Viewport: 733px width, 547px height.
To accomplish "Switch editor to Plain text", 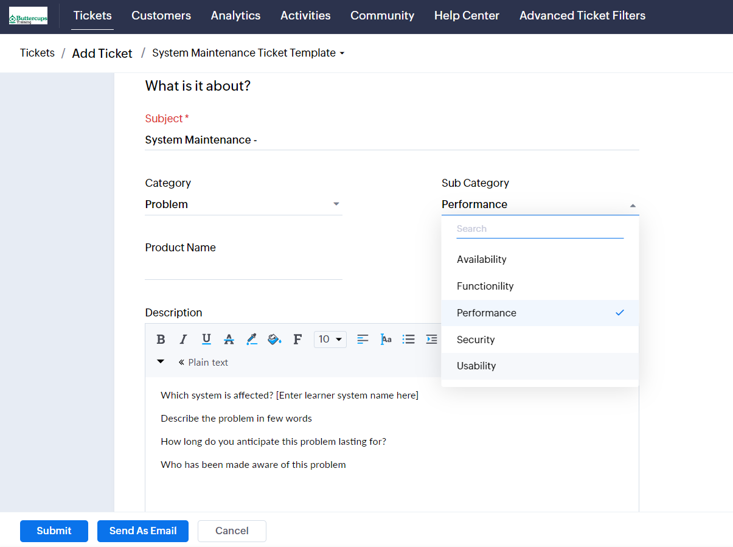I will tap(204, 363).
